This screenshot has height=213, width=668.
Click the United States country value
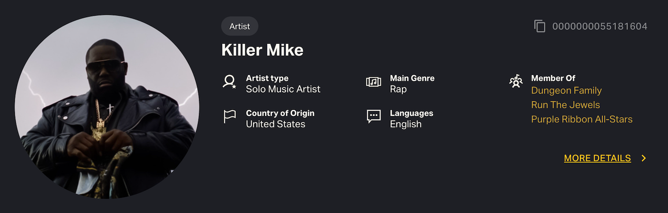pyautogui.click(x=275, y=124)
